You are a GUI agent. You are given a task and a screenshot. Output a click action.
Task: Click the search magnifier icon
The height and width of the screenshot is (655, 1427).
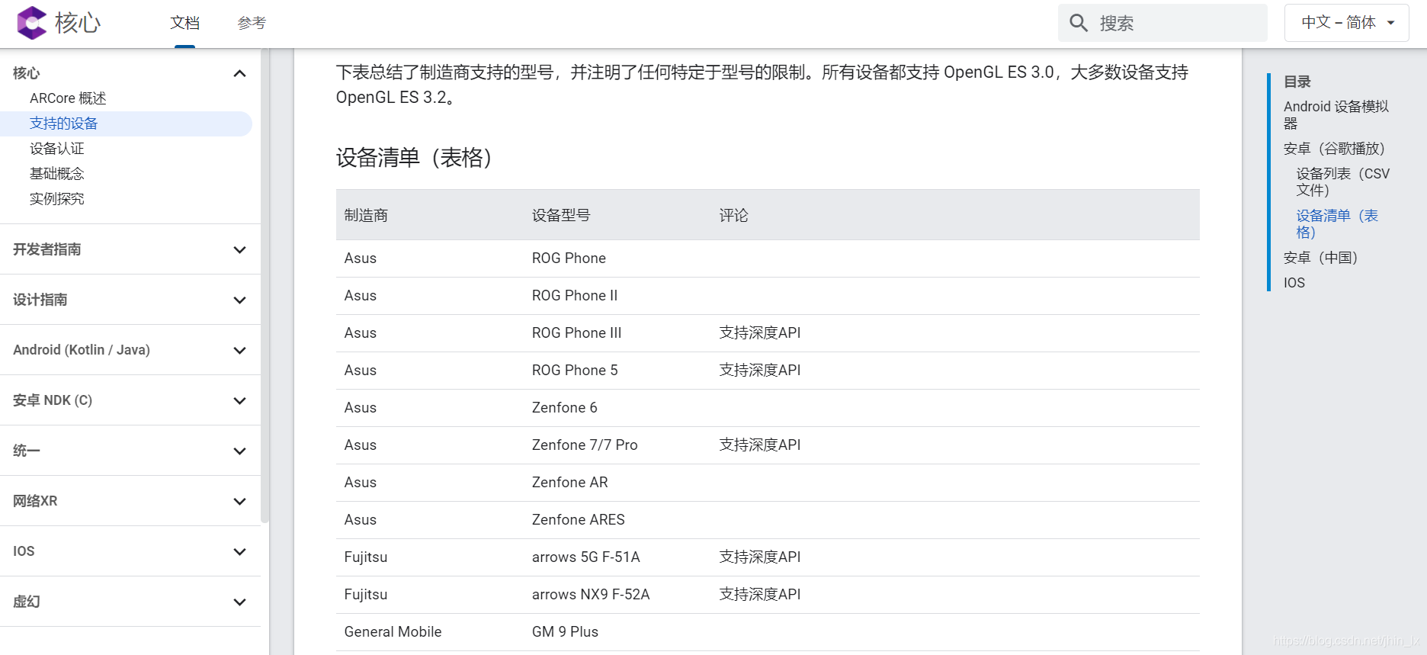tap(1079, 23)
